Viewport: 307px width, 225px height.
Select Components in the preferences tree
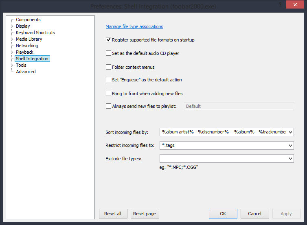tap(28, 20)
